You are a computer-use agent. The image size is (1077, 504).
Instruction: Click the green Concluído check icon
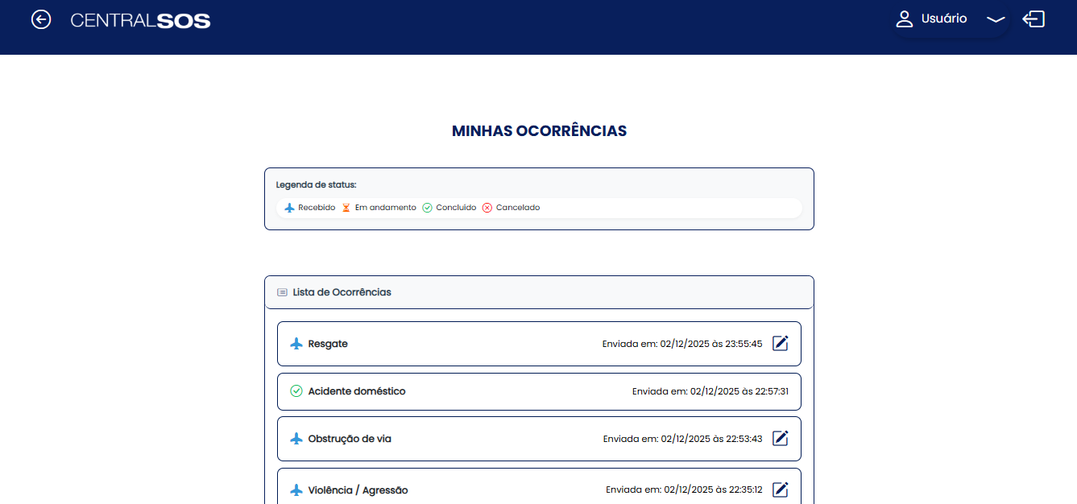(426, 207)
